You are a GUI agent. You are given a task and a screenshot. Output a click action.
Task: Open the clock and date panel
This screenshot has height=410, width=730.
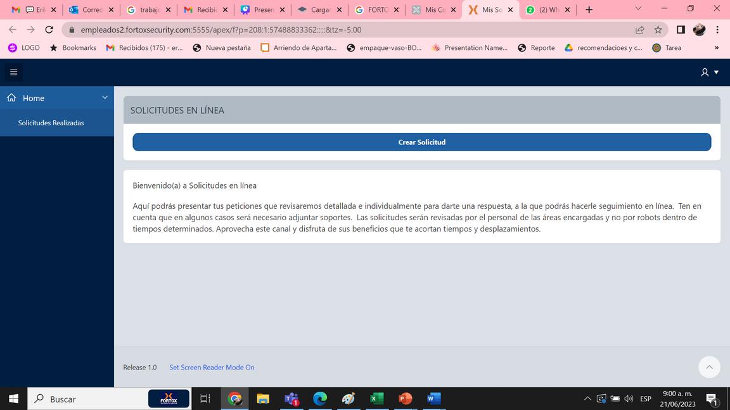coord(677,399)
